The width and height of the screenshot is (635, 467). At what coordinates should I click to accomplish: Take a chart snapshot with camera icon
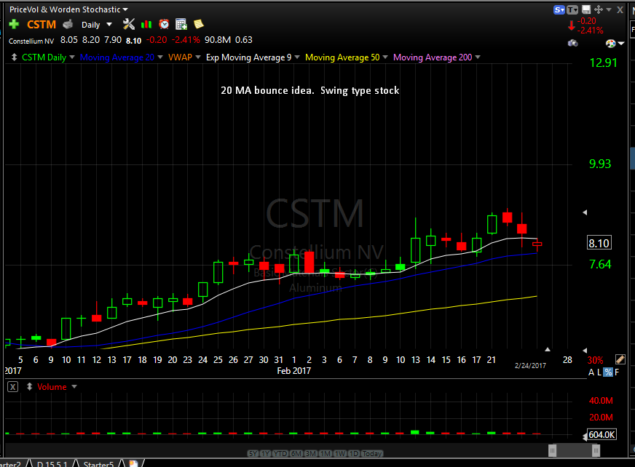coord(572,43)
